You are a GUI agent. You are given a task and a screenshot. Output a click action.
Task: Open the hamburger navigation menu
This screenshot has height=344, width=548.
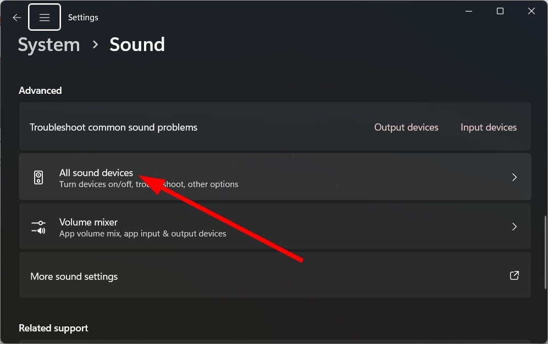45,18
